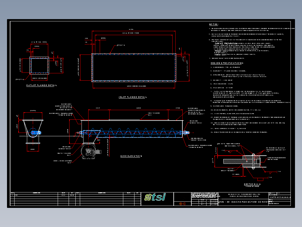
Task: Pick the gray rotary airlock below the conveyor
Action: click(91, 151)
